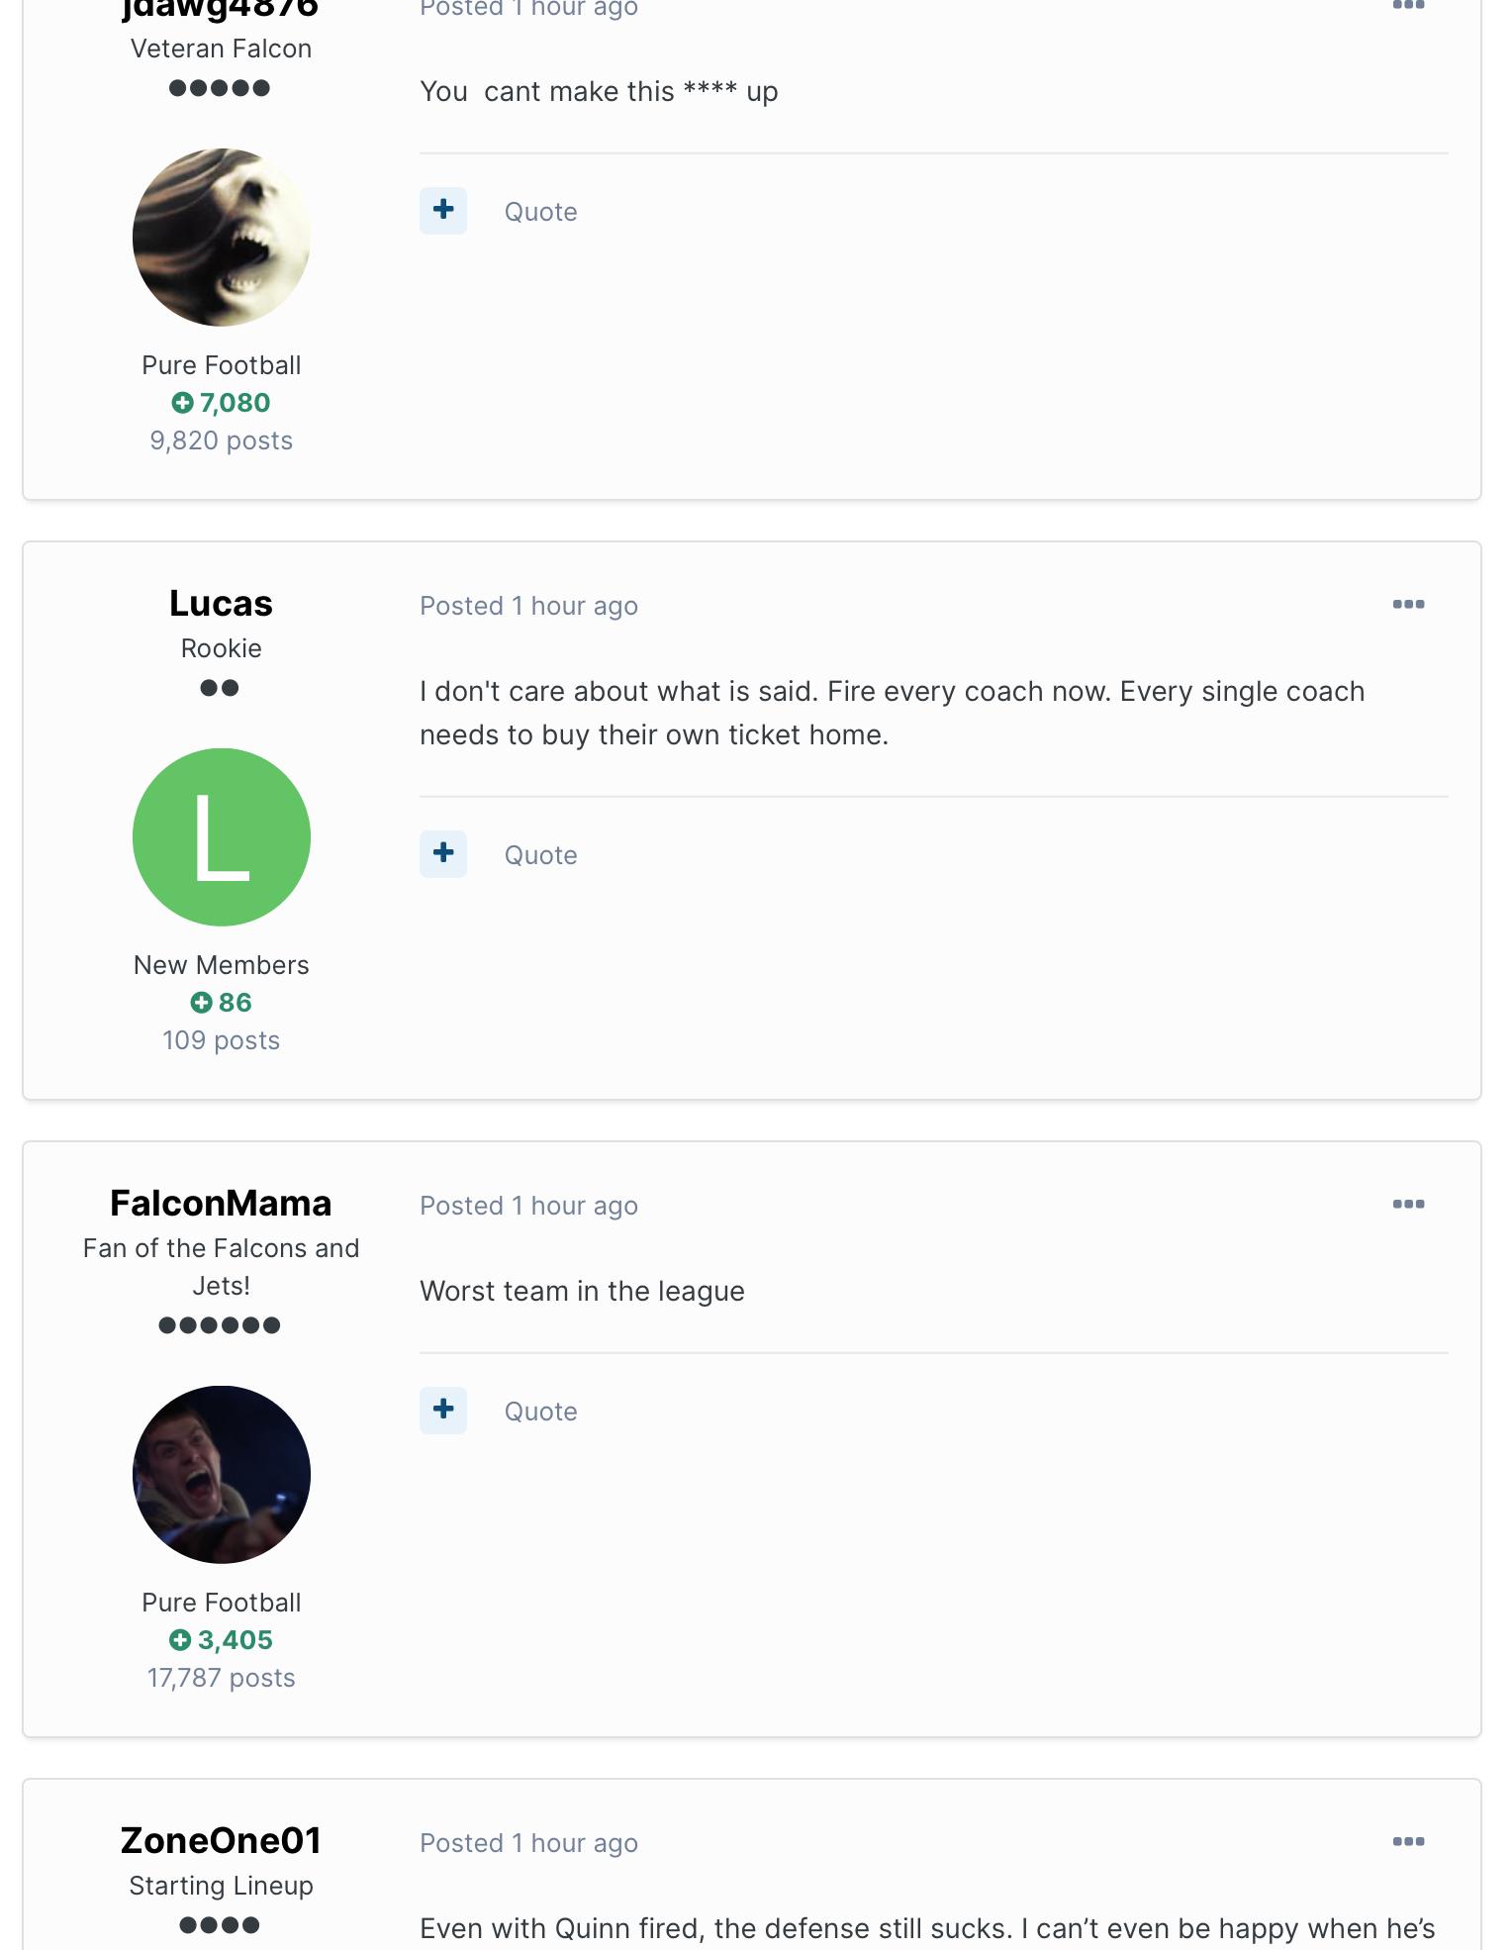The height and width of the screenshot is (1950, 1512).
Task: Open ZoneOne01's profile via username
Action: 221,1841
